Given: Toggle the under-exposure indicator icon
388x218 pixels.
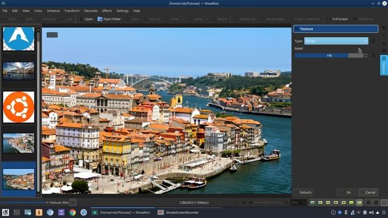Looking at the screenshot, I should point(368,202).
